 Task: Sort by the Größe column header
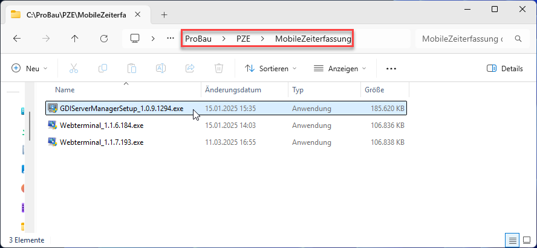pos(385,90)
